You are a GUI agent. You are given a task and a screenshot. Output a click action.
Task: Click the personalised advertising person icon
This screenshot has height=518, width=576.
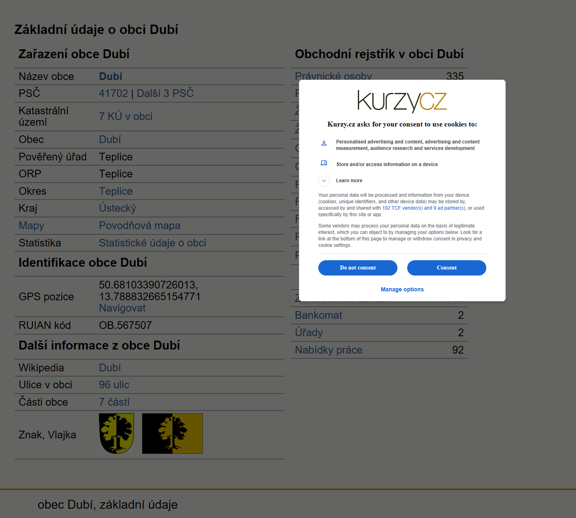tap(324, 143)
